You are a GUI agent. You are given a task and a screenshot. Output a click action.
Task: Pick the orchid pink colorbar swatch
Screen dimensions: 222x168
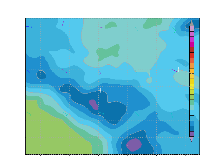point(192,34)
